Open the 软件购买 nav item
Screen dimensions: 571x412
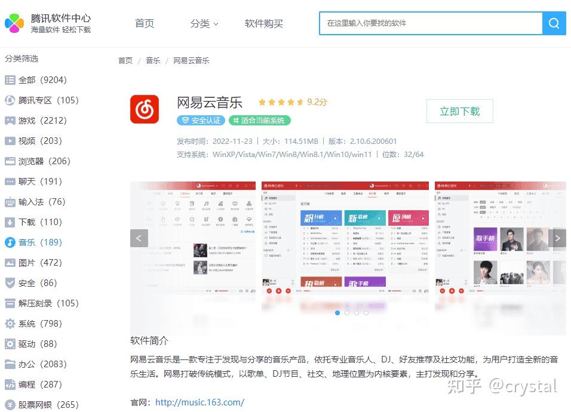[263, 24]
